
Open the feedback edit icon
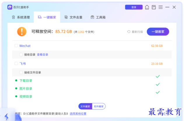154,7
